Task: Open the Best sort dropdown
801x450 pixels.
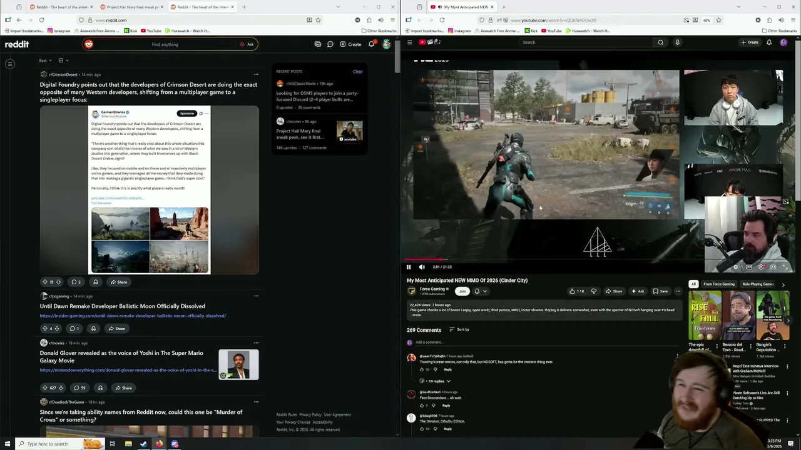Action: pyautogui.click(x=44, y=61)
